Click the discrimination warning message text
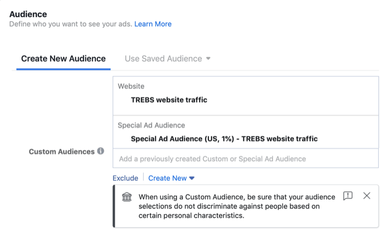Viewport: 390px width, 240px height. point(237,206)
